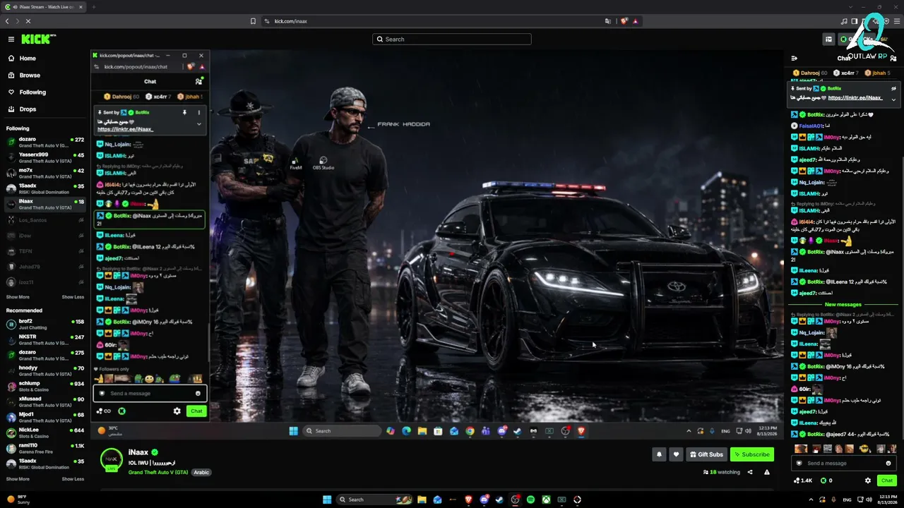Click Show More under Following
This screenshot has height=508, width=904.
point(18,297)
